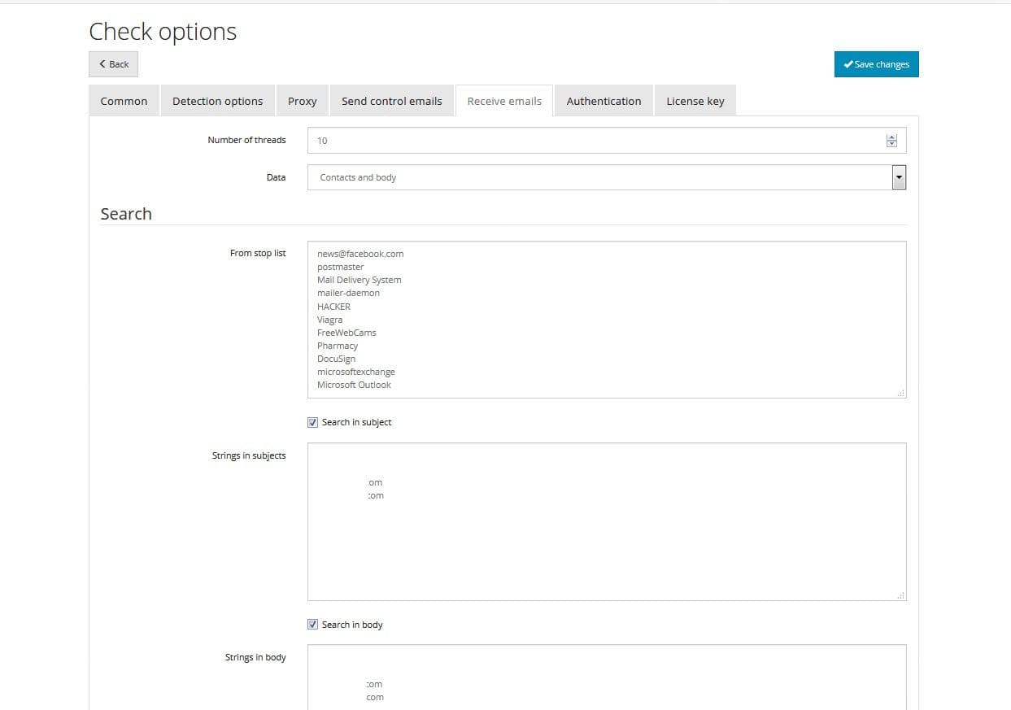Open the Authentication tab
This screenshot has width=1011, height=710.
[604, 101]
